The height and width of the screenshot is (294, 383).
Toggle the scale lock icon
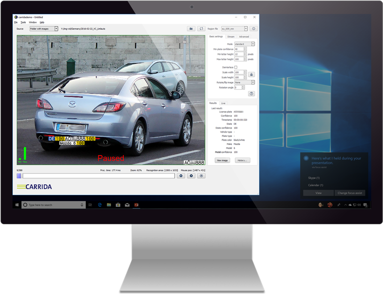click(251, 74)
